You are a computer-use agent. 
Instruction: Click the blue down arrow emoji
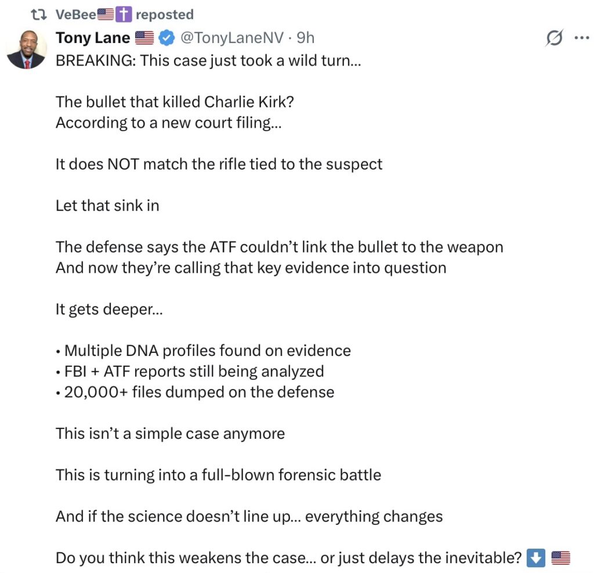click(x=535, y=558)
